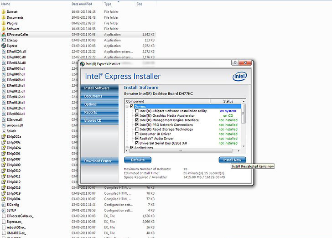Click the EIhlp0804 help file icon
Viewport: 332px width, 238px height.
pos(4,199)
